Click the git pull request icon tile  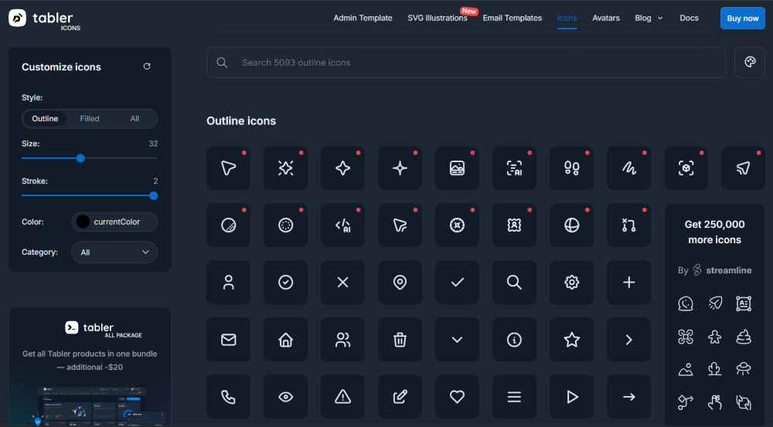[x=628, y=225]
